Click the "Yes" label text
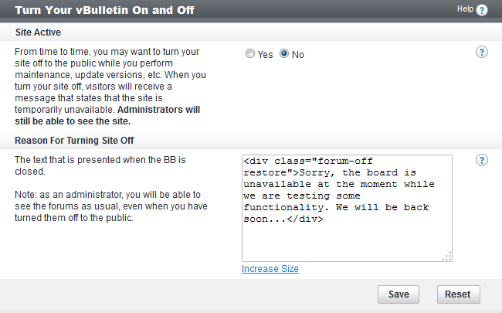The image size is (502, 313). (x=265, y=55)
